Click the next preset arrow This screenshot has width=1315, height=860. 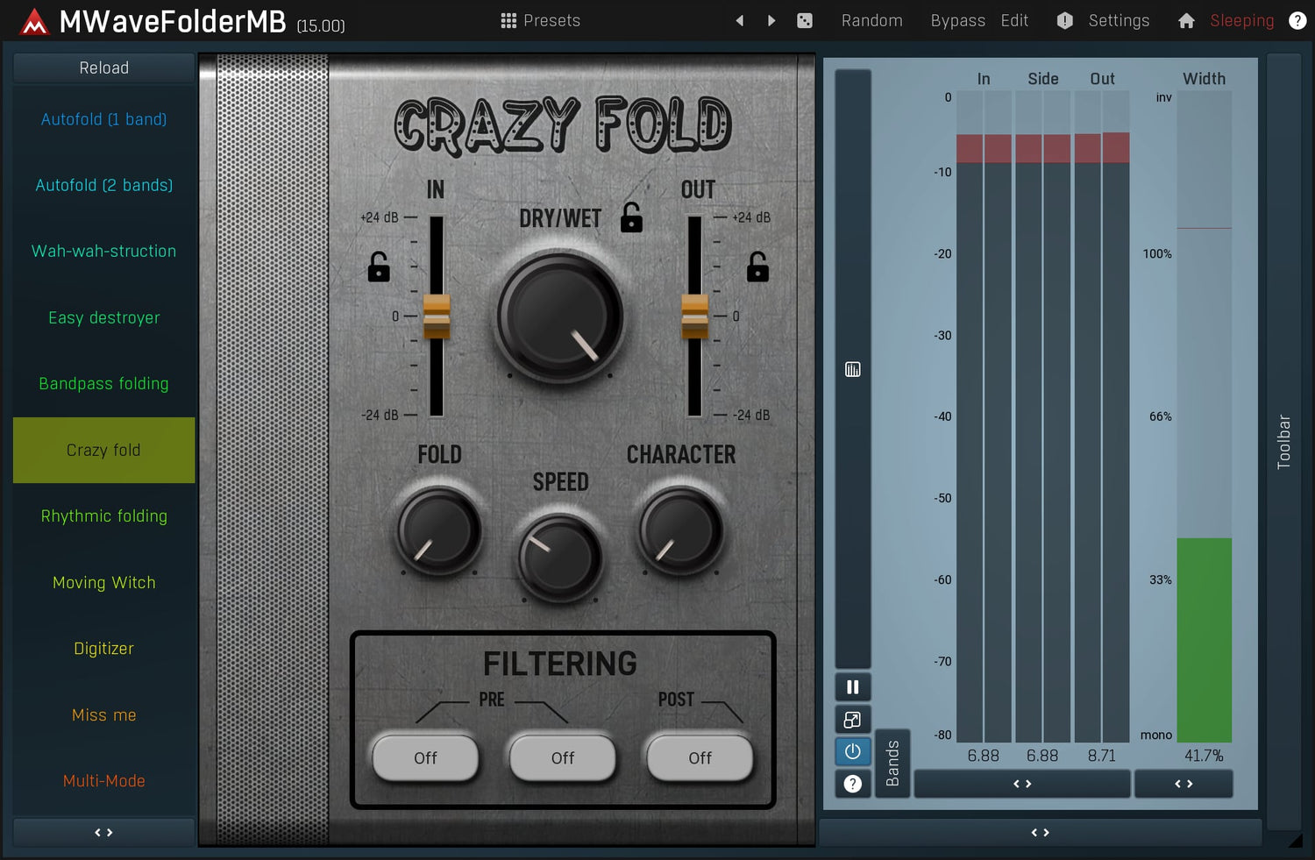(771, 20)
